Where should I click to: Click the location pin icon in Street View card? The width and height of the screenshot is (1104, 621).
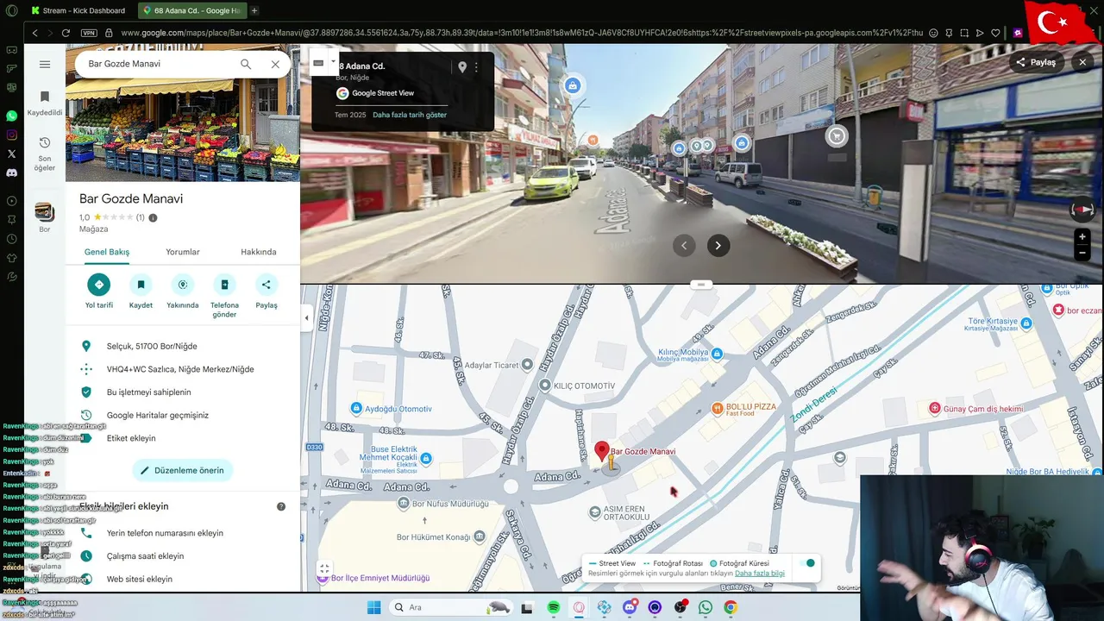coord(462,67)
